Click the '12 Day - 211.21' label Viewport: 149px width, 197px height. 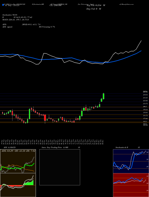point(12,5)
